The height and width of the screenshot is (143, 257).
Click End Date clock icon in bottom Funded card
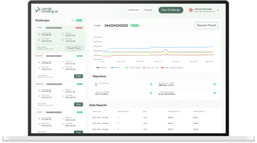(x=63, y=124)
